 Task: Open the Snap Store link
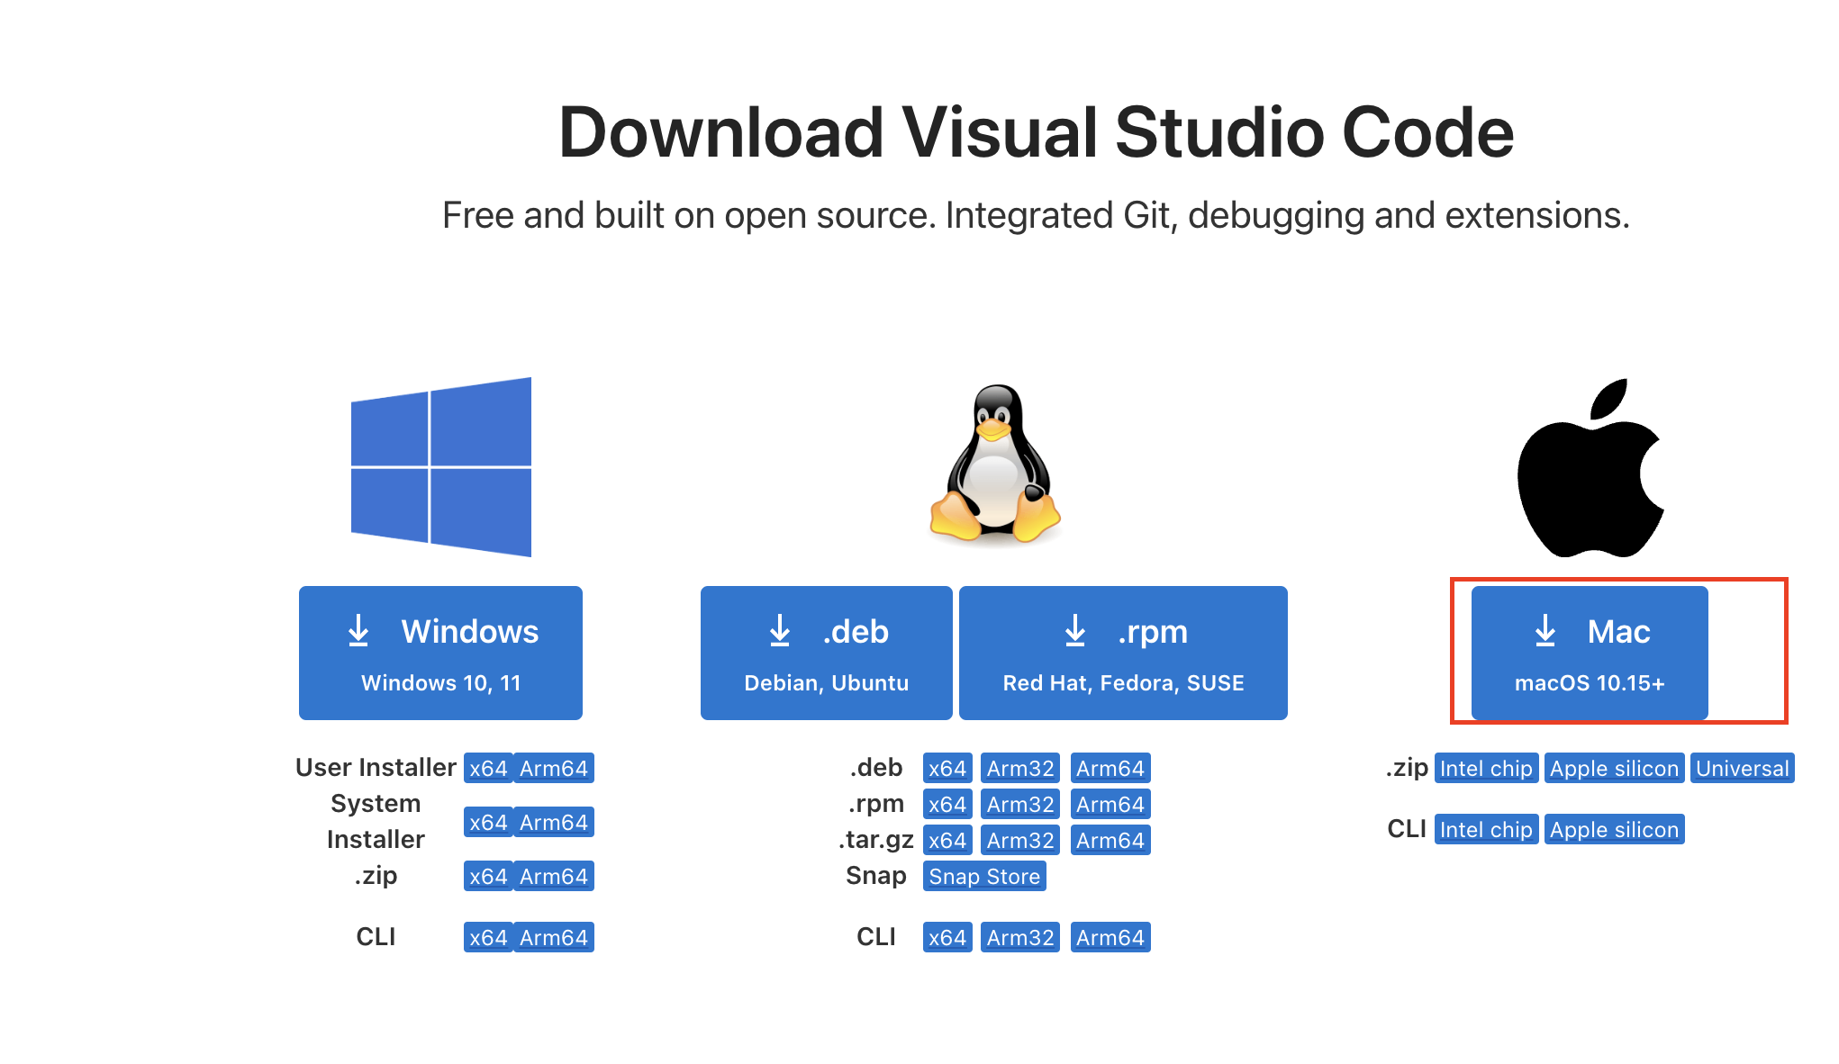coord(983,877)
